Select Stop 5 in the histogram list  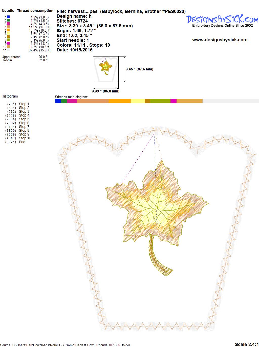point(24,119)
